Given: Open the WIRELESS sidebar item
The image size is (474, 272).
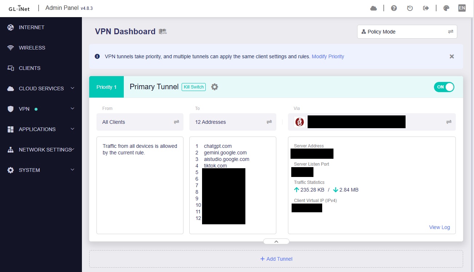Looking at the screenshot, I should tap(32, 48).
